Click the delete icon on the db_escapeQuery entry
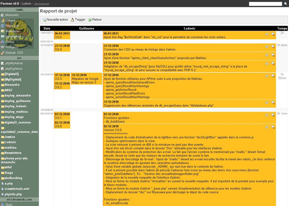The image size is (289, 206). (x=273, y=103)
